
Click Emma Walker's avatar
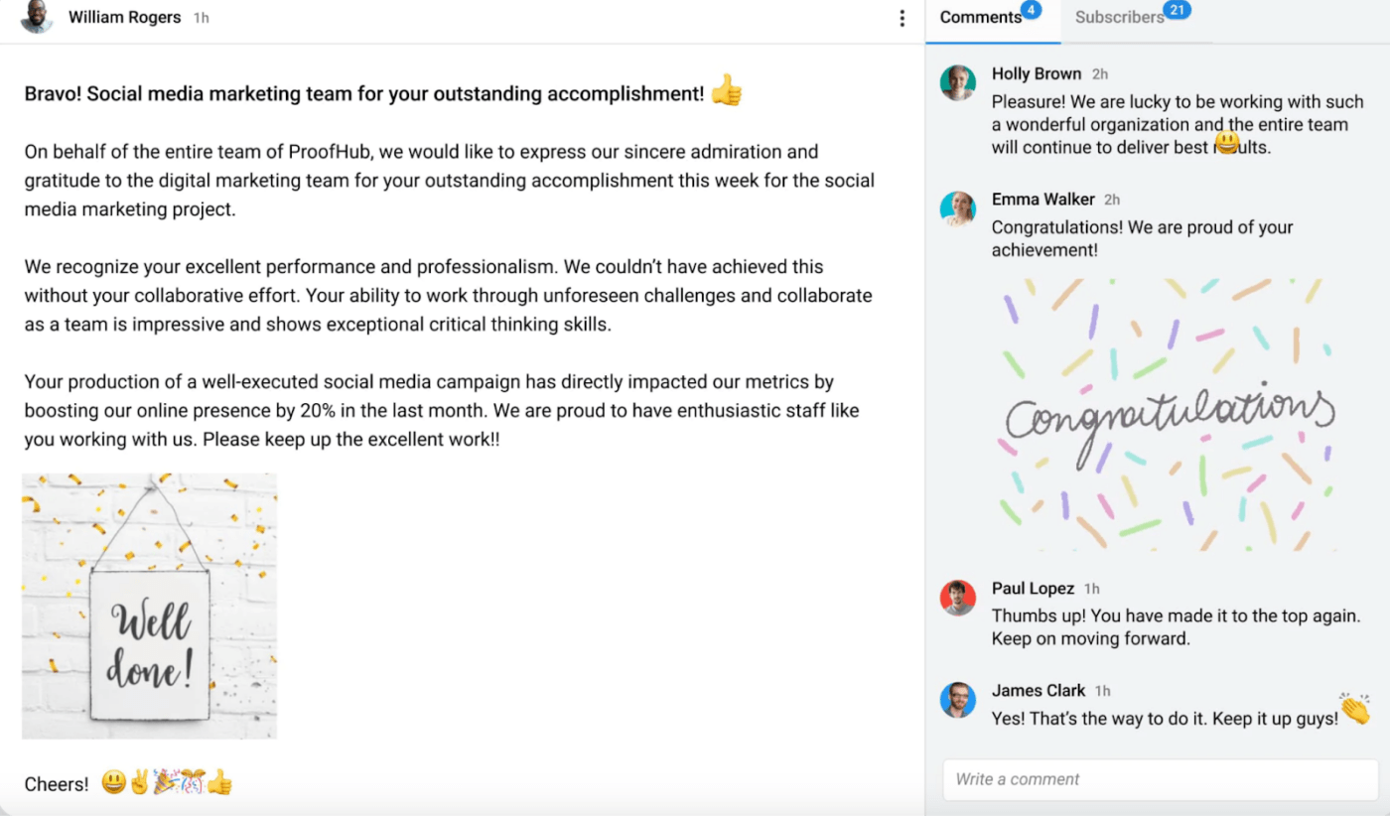click(958, 208)
